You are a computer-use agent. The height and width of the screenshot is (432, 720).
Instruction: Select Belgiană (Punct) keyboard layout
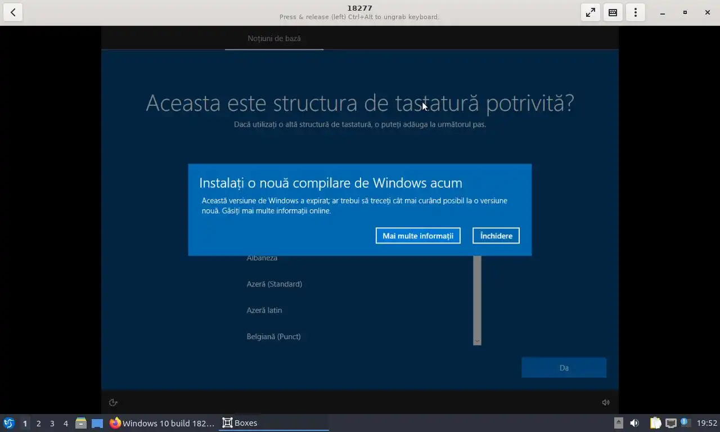[273, 336]
